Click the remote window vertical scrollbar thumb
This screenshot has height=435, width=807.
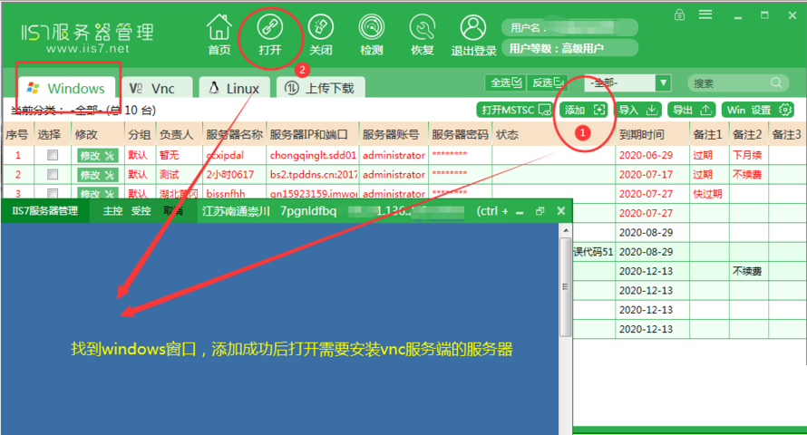click(x=566, y=286)
